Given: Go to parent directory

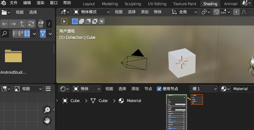Looking at the screenshot, I should [x=22, y=24].
